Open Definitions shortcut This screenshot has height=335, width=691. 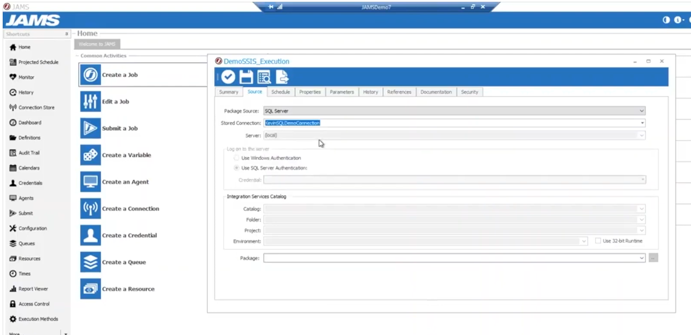tap(25, 137)
